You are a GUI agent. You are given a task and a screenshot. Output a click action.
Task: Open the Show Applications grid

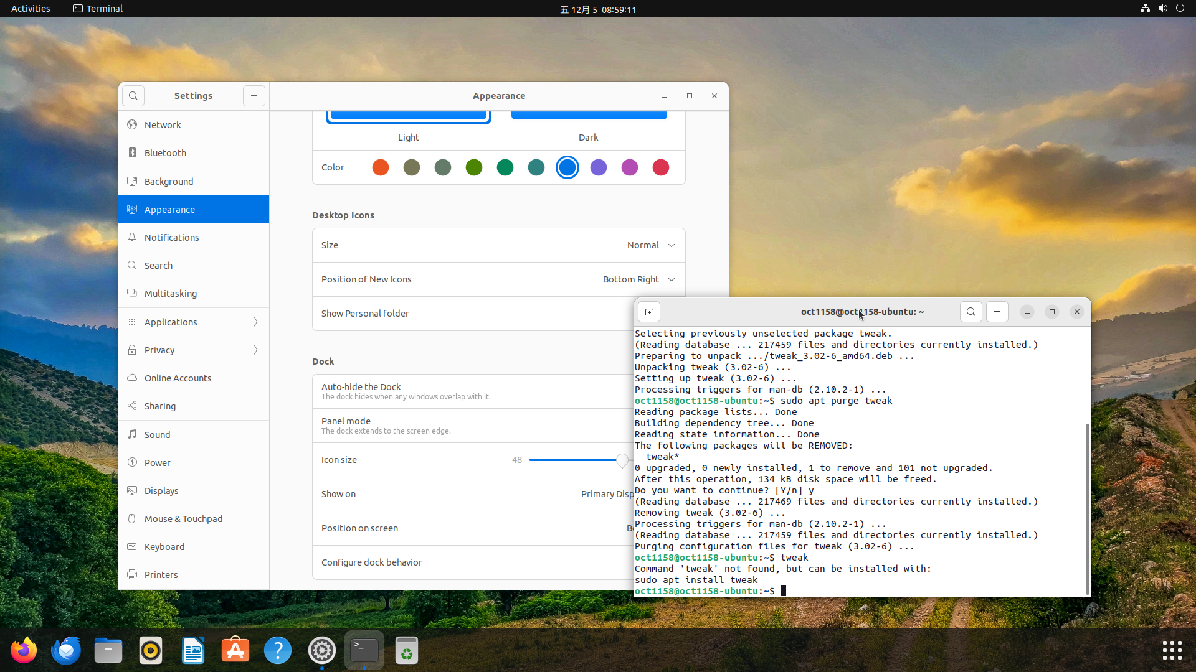coord(1172,651)
